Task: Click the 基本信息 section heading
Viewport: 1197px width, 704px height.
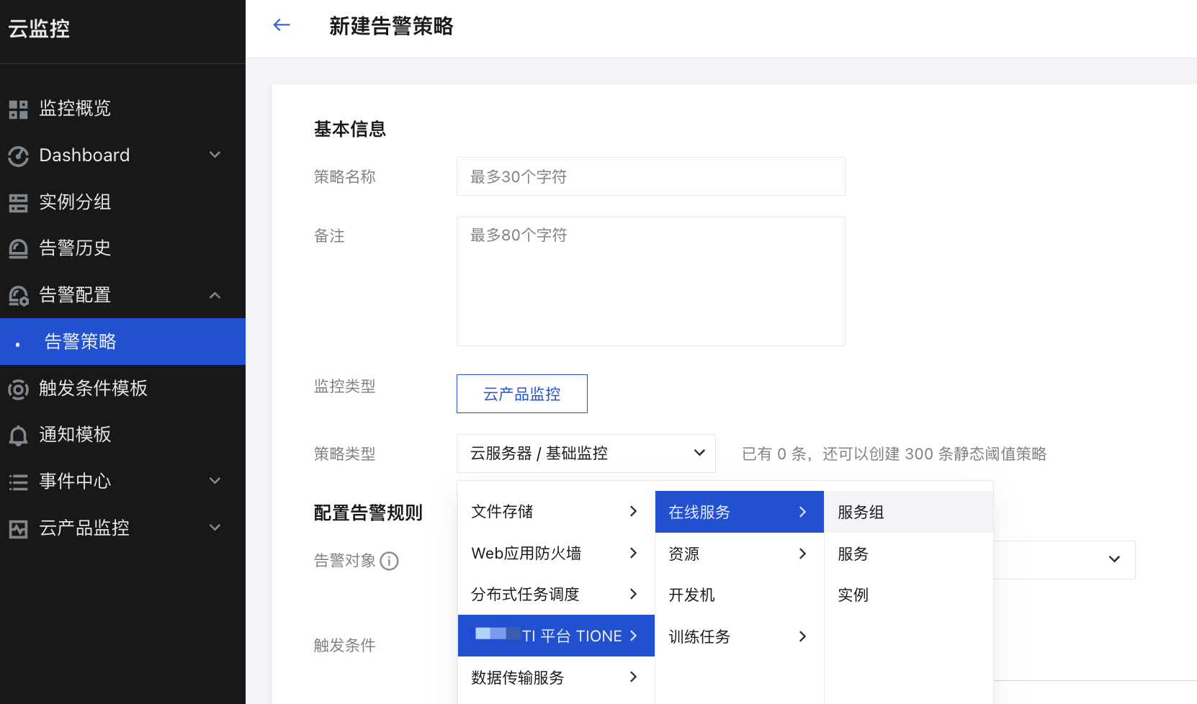Action: coord(350,129)
